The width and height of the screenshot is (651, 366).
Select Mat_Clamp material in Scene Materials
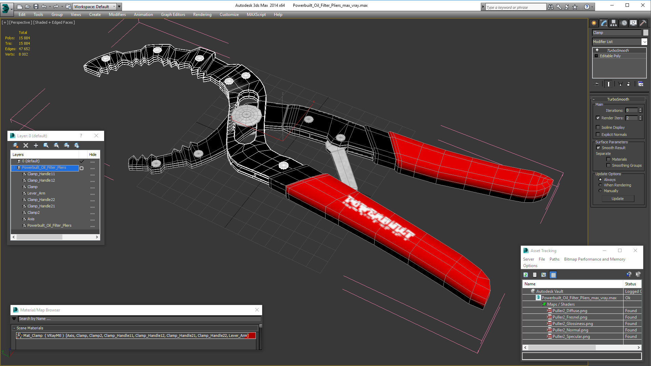pyautogui.click(x=136, y=335)
